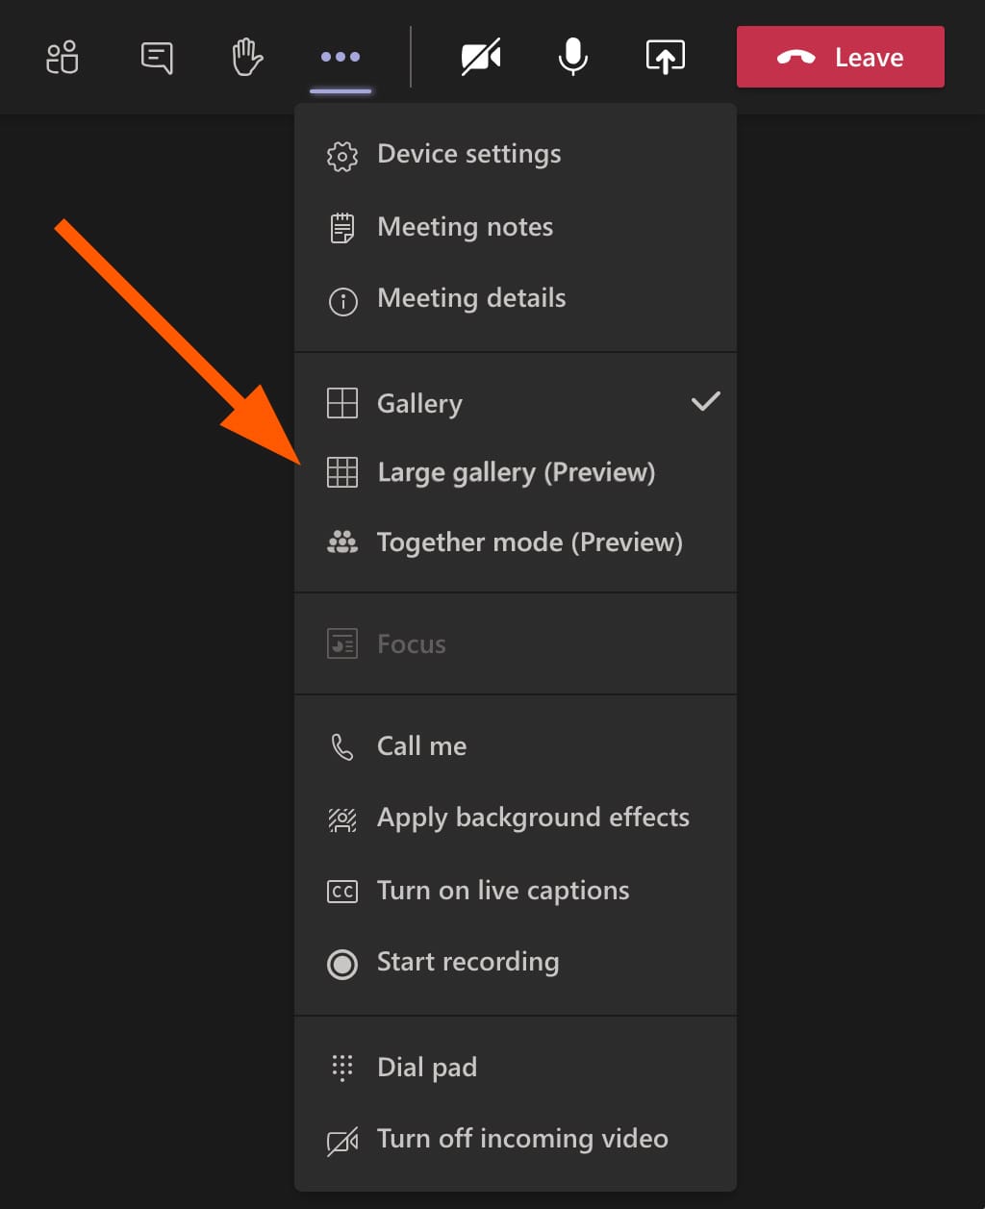Click the red Leave button
This screenshot has width=985, height=1209.
[x=840, y=57]
